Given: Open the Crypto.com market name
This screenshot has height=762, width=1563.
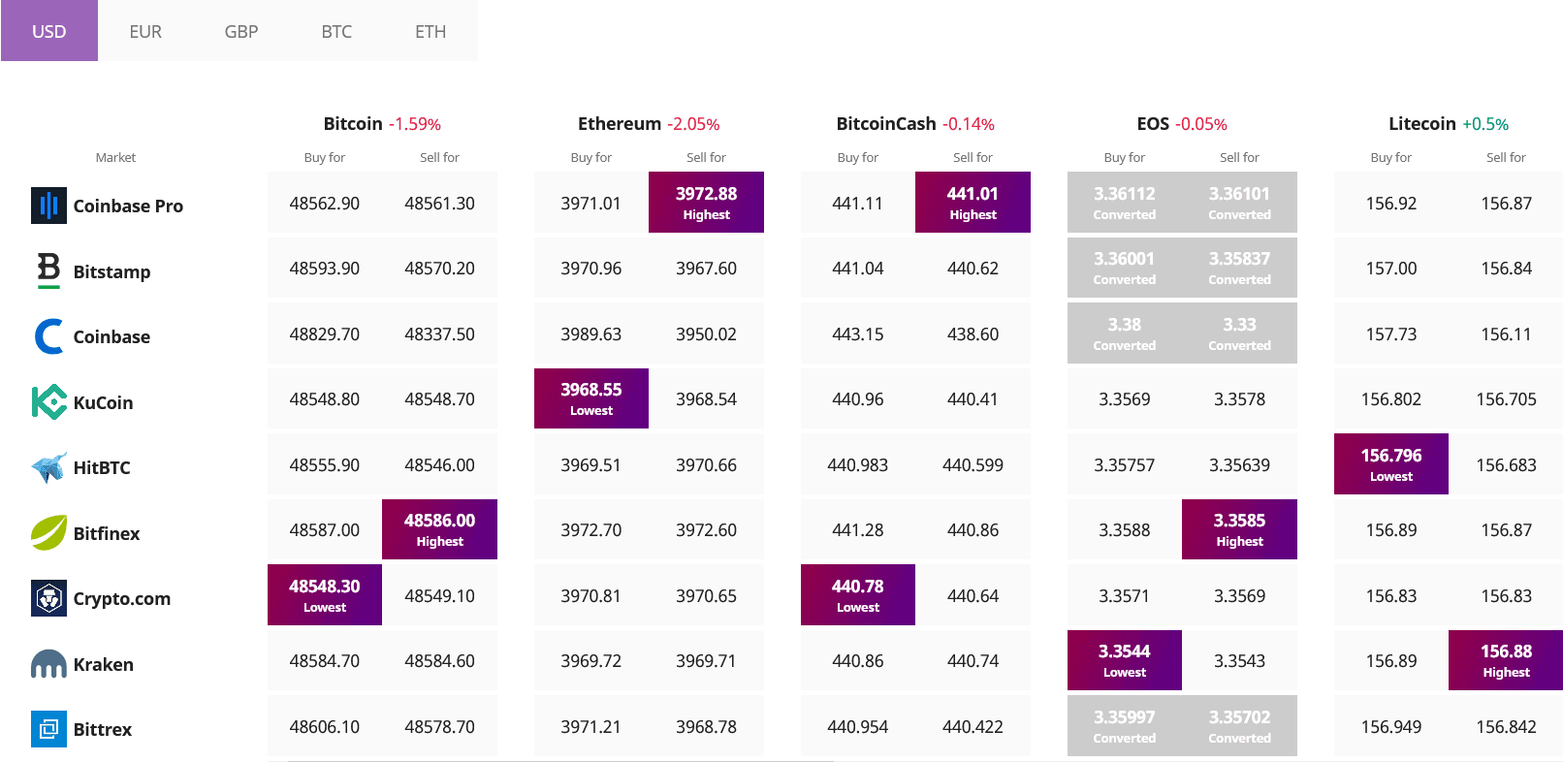Looking at the screenshot, I should click(122, 598).
